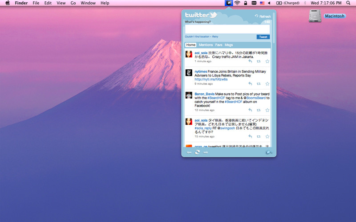Open the Wi-Fi menu bar icon
The width and height of the screenshot is (356, 222).
pos(237,3)
